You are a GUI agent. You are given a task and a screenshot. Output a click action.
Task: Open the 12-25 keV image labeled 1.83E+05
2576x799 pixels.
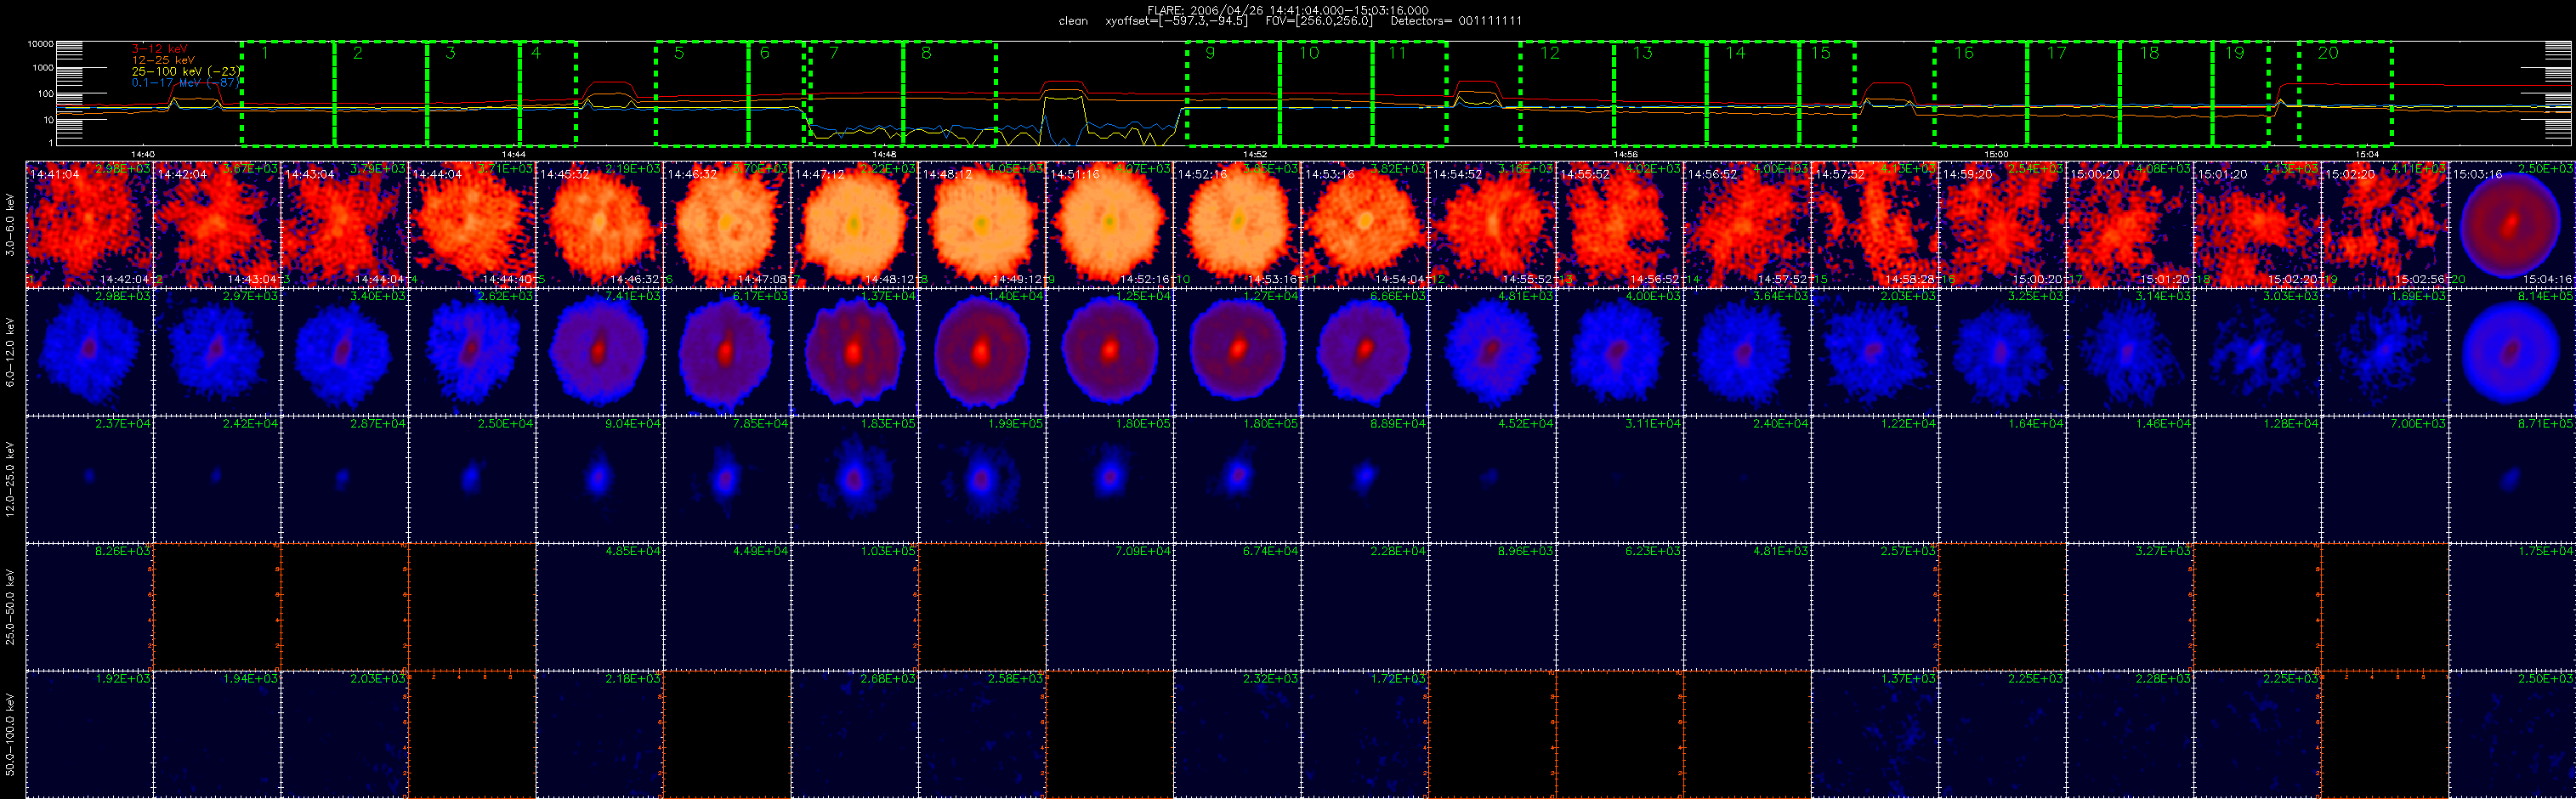pyautogui.click(x=855, y=479)
